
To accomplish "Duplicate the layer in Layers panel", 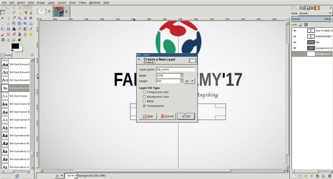I will click(317, 176).
